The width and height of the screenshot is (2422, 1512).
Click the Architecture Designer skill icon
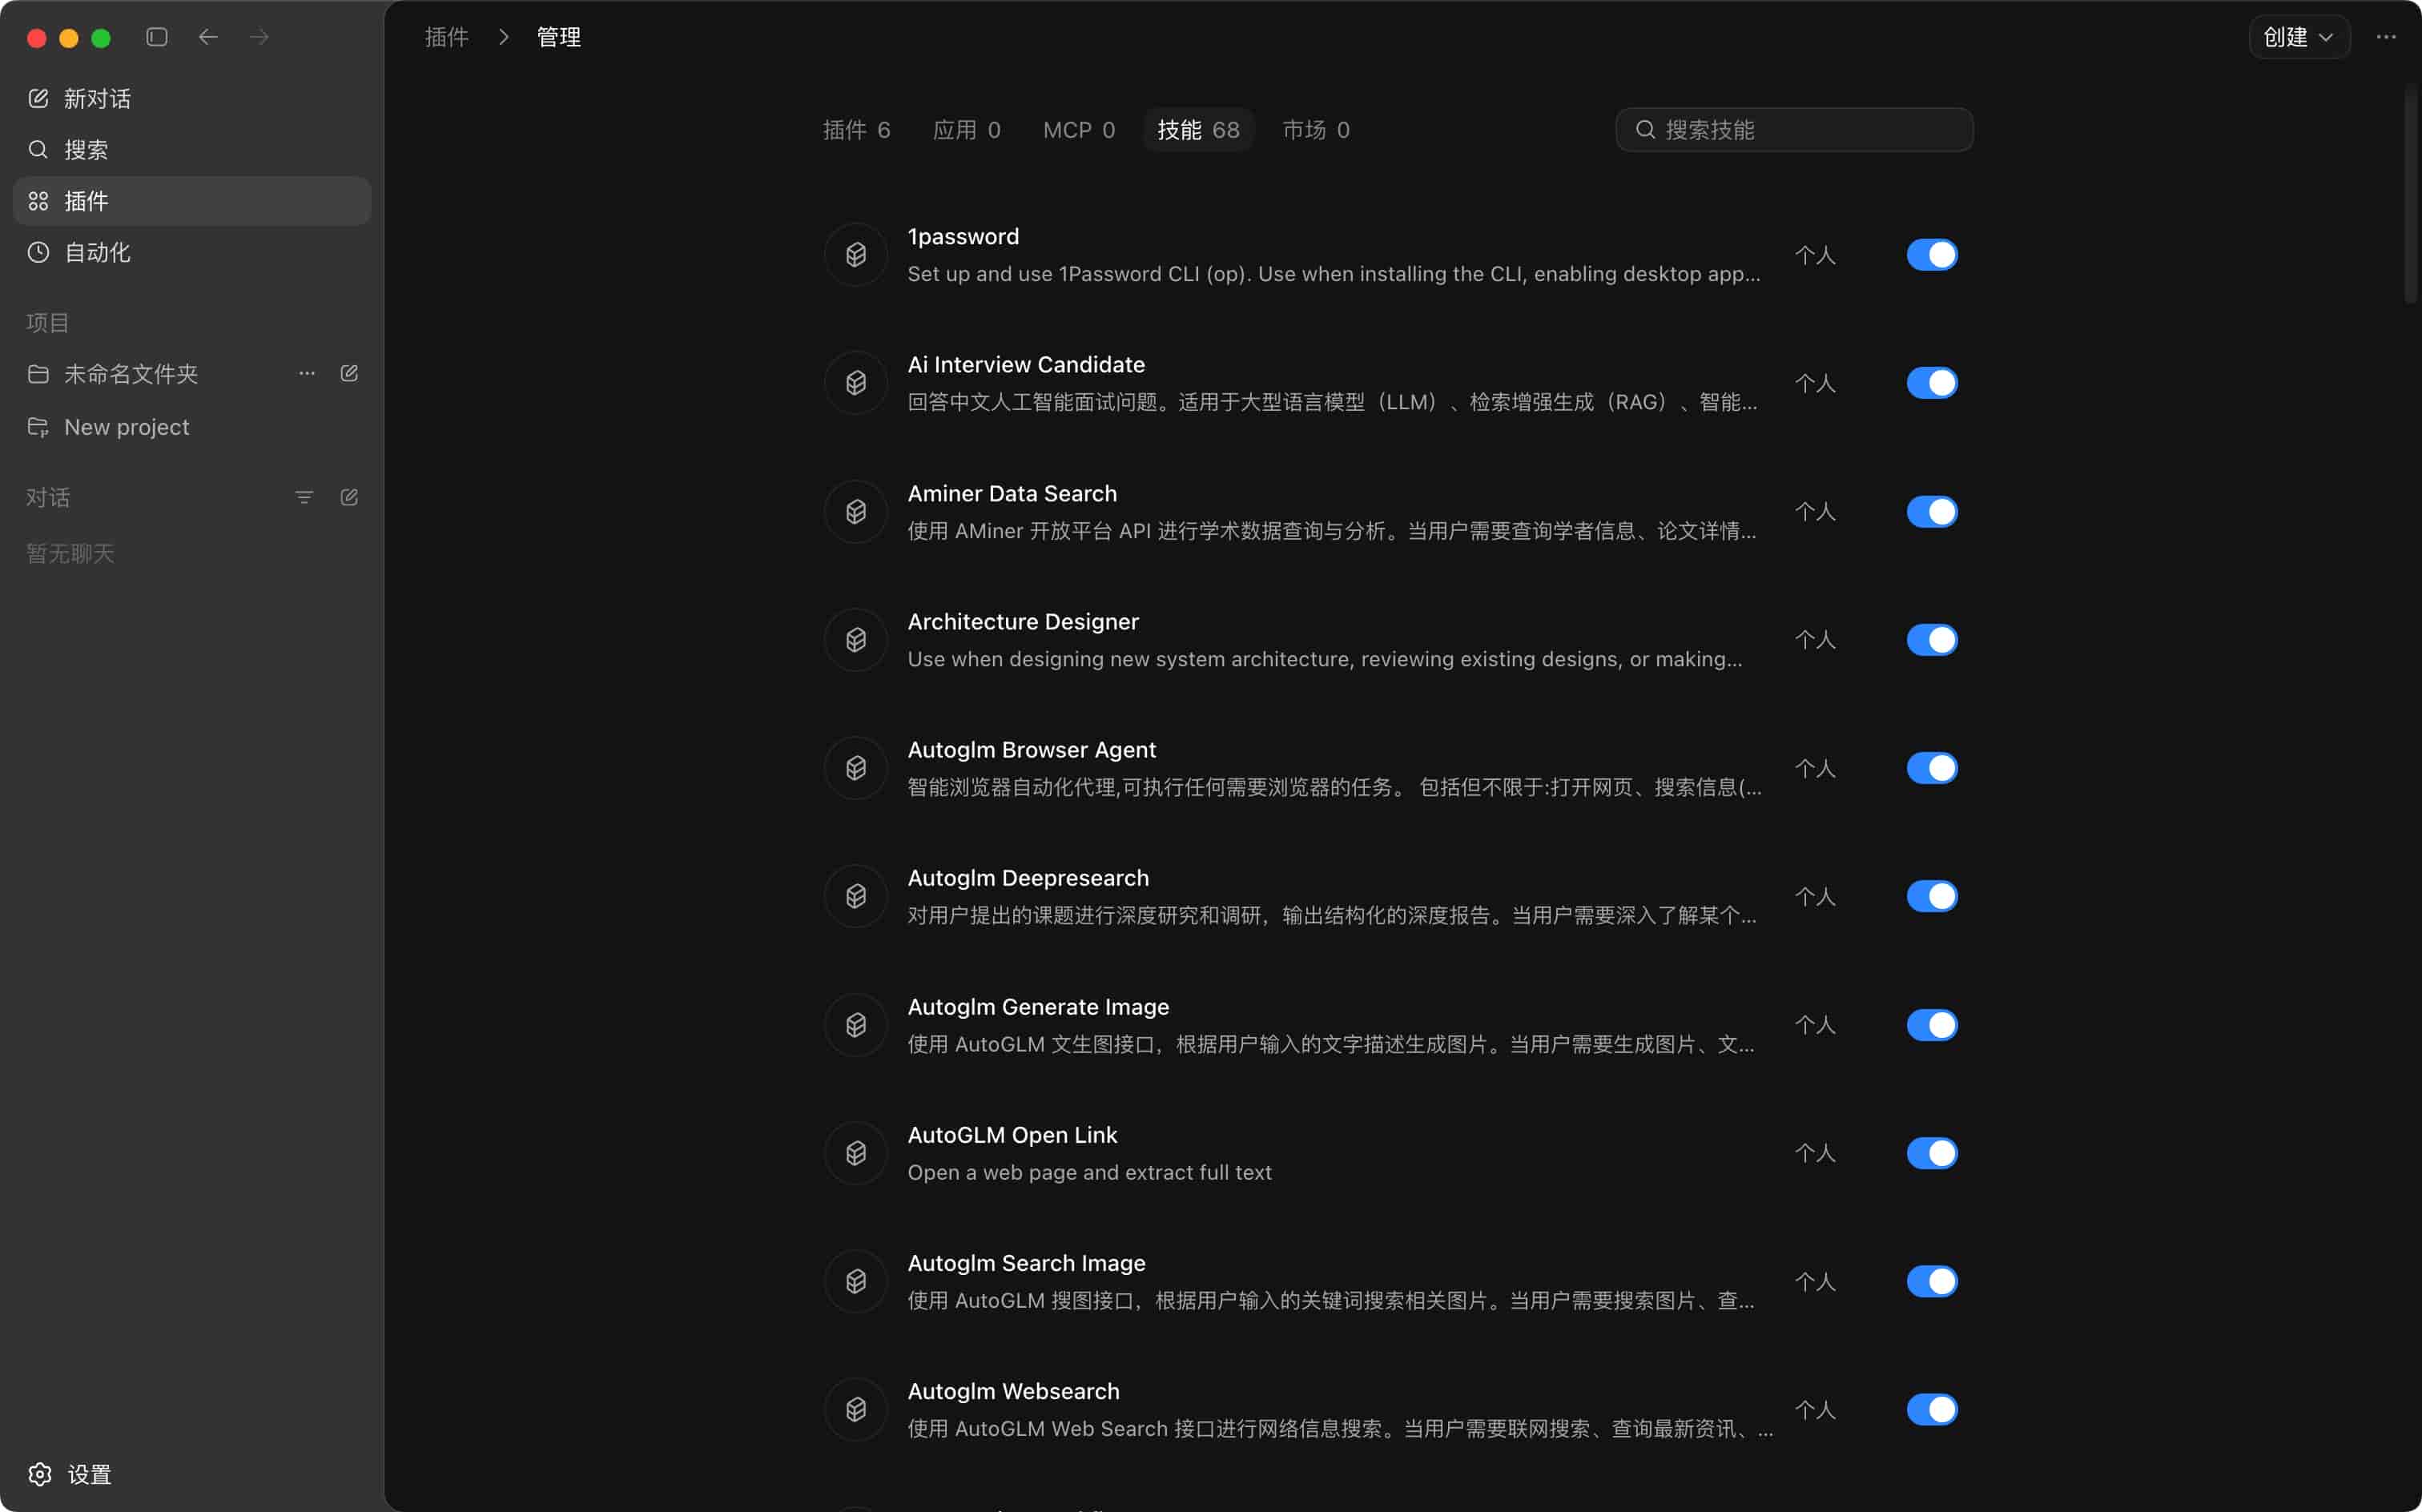[x=856, y=640]
